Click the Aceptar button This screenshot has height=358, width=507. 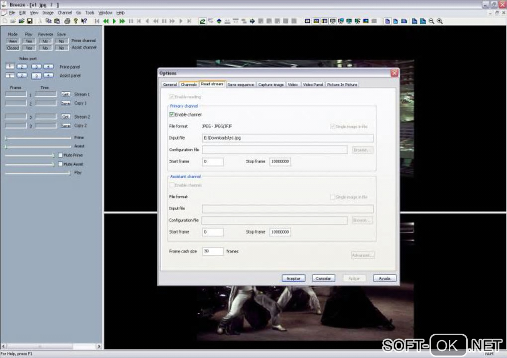pos(293,278)
